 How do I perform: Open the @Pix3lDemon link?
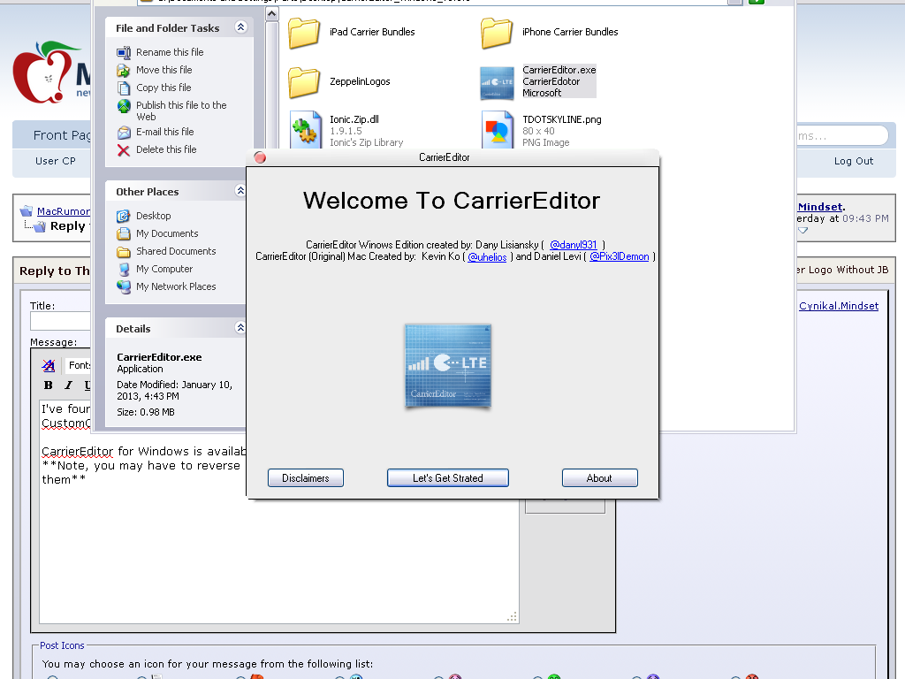pyautogui.click(x=620, y=257)
